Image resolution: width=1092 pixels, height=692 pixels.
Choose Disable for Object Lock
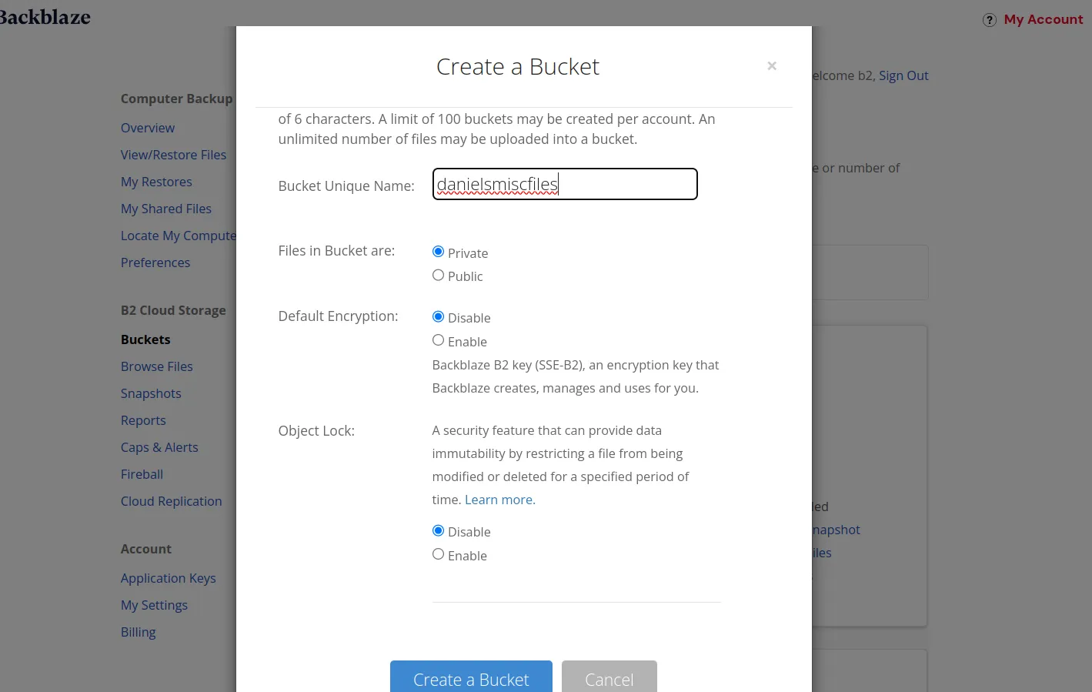point(438,531)
